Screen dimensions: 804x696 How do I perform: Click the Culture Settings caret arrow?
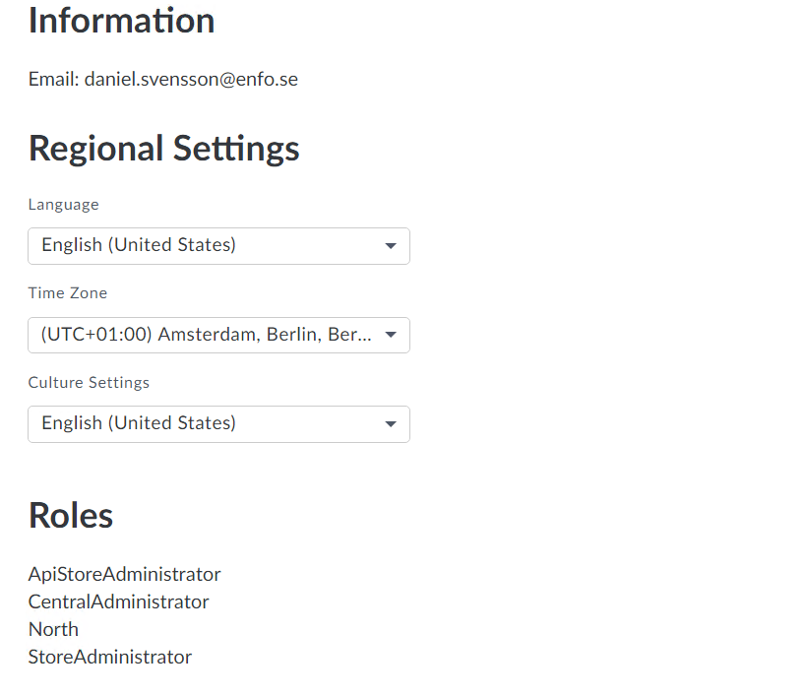[391, 424]
